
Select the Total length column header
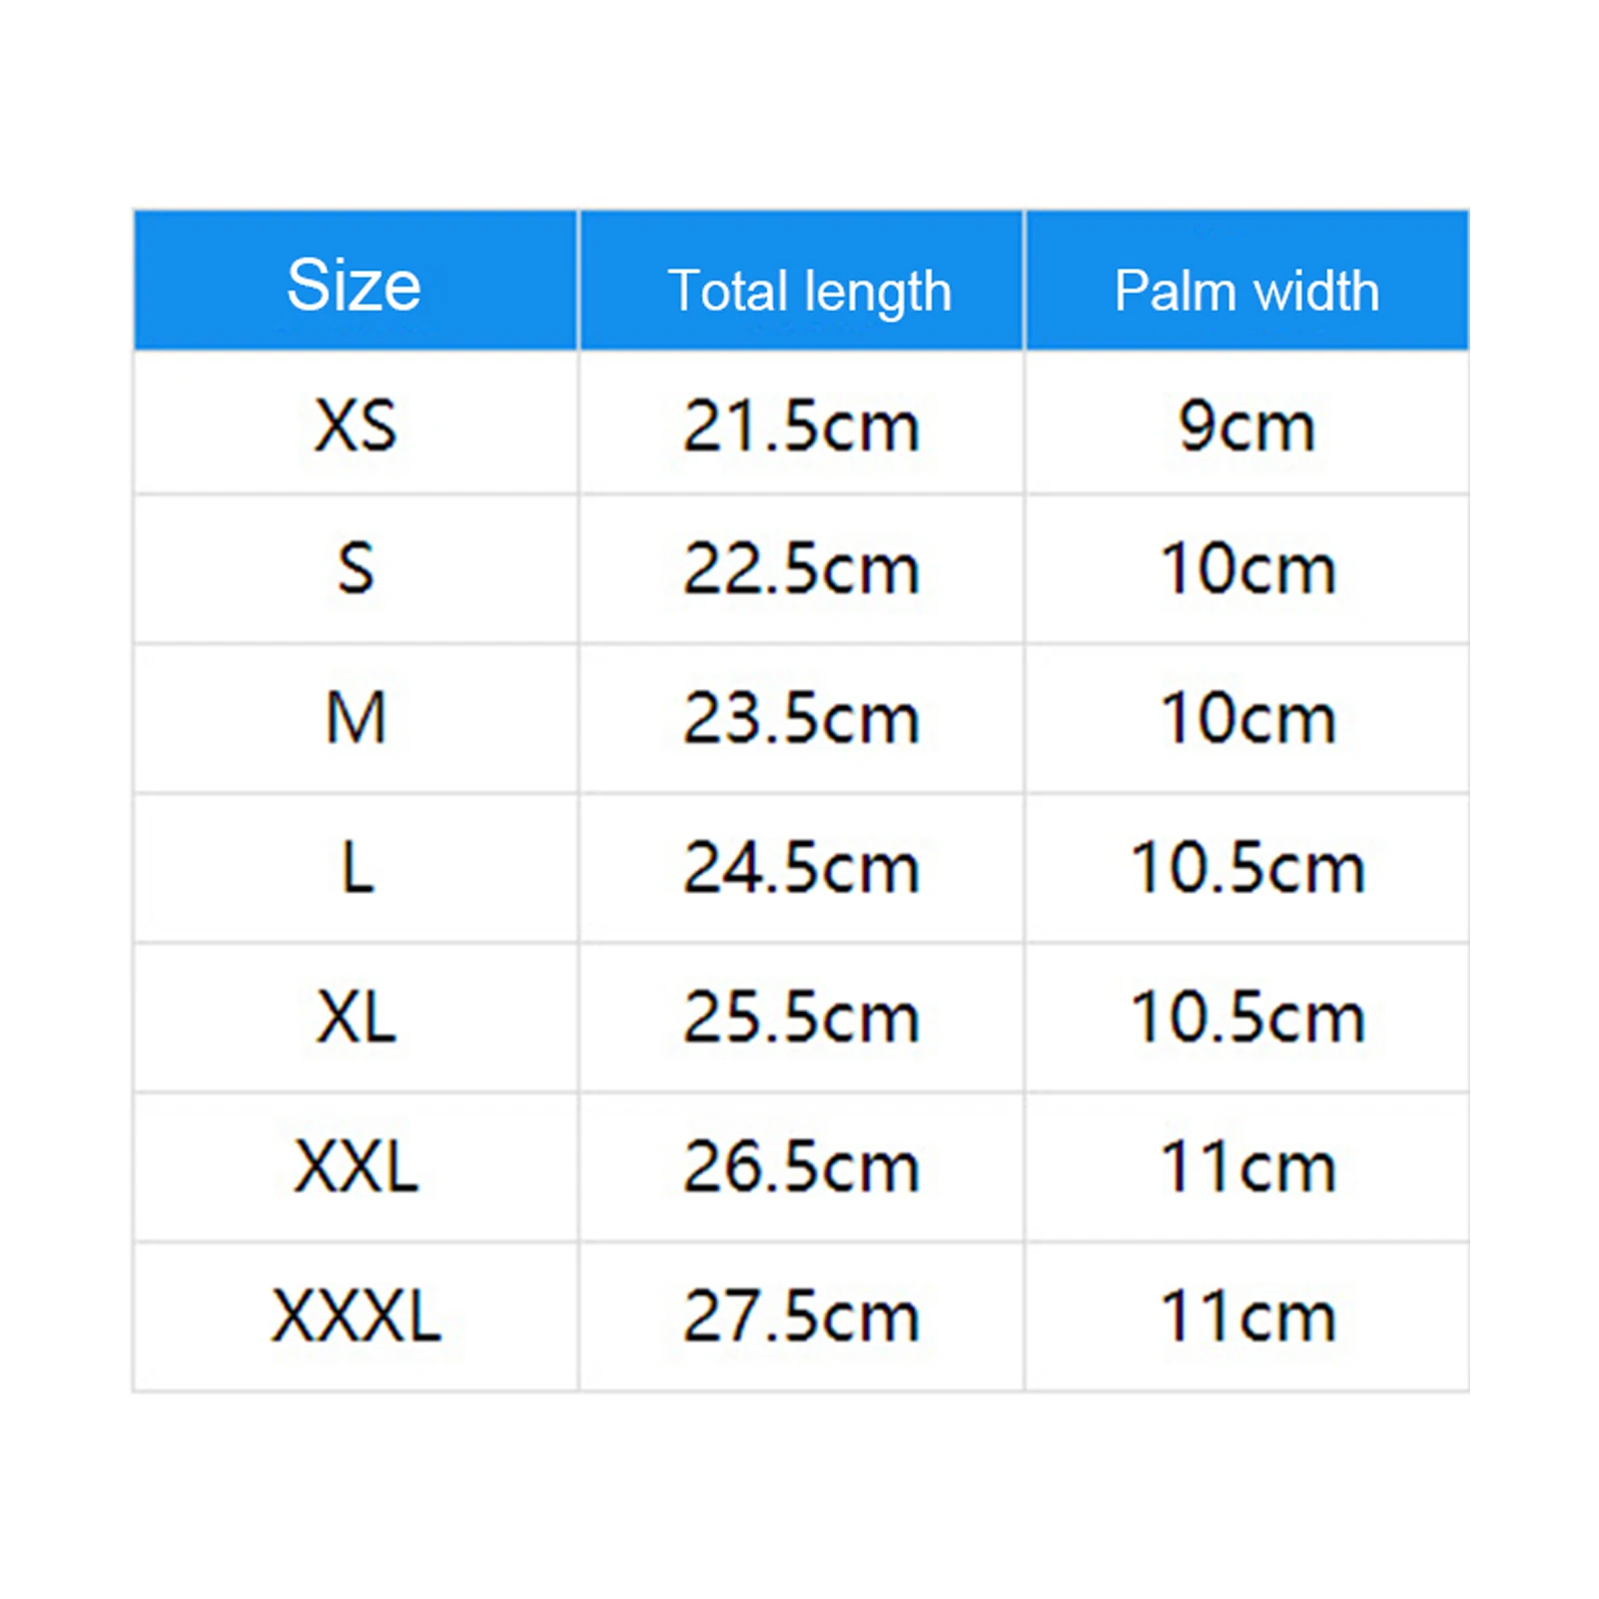tap(809, 291)
